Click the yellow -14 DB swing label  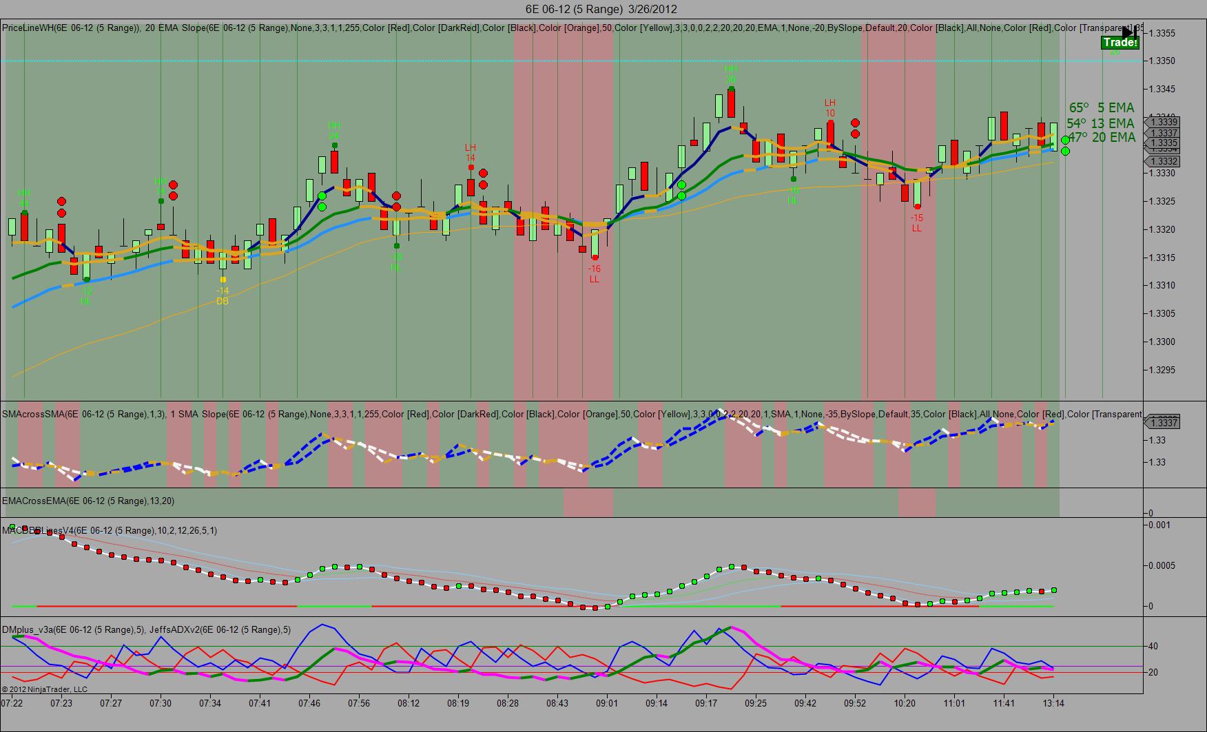pyautogui.click(x=223, y=296)
